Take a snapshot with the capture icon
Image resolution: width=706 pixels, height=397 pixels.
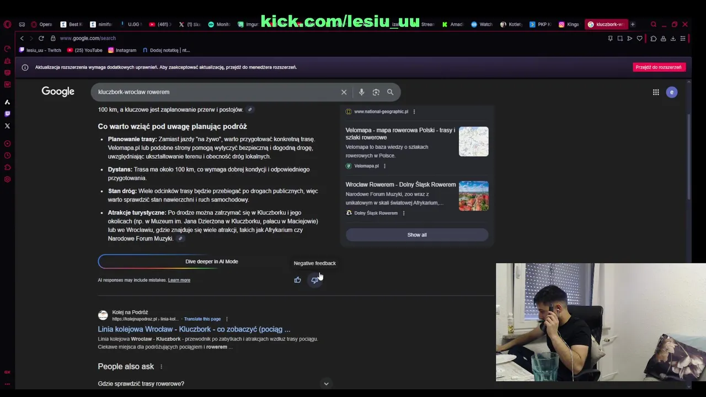click(x=620, y=38)
